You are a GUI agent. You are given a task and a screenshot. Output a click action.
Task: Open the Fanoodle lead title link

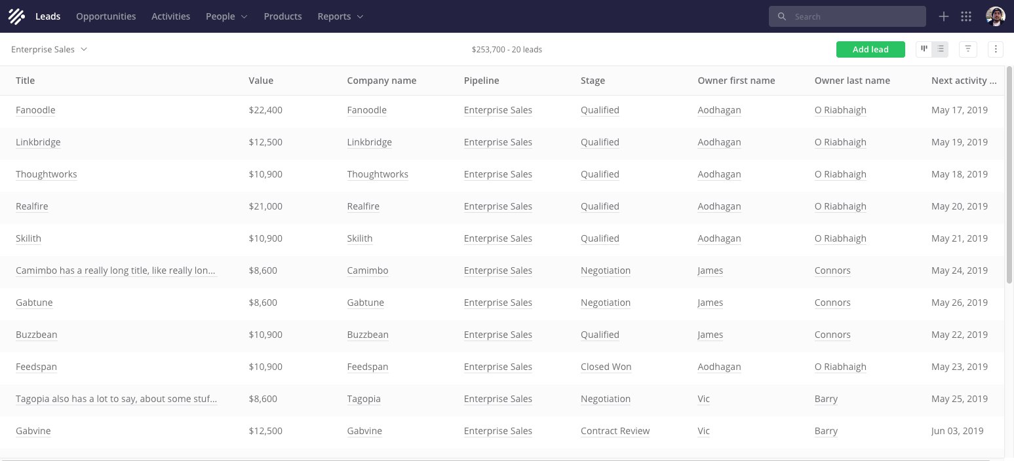(35, 110)
